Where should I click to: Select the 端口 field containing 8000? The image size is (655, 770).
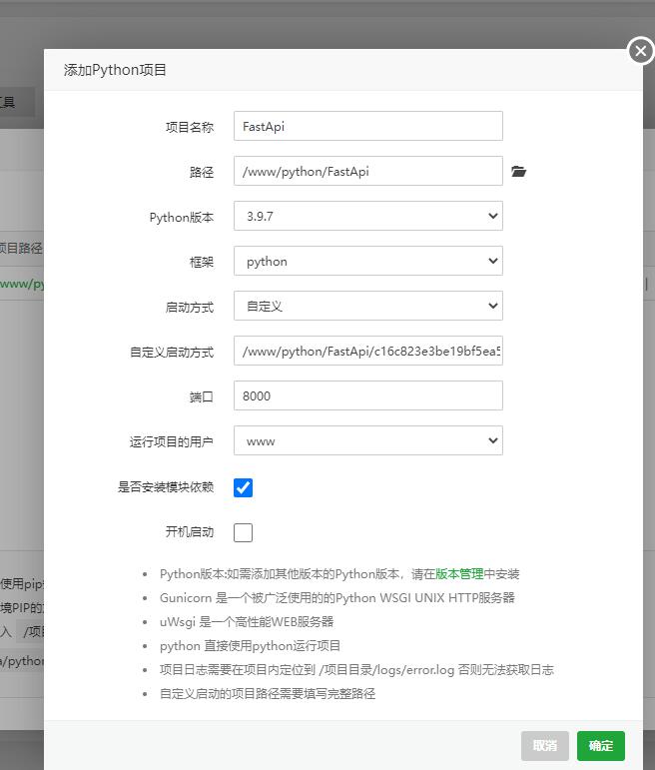[x=367, y=395]
